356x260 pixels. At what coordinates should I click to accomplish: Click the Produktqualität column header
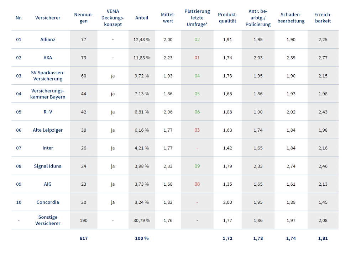[x=227, y=18]
